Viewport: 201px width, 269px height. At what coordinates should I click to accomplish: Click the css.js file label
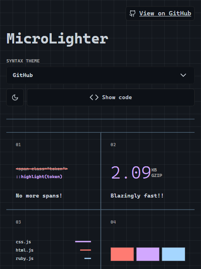23,242
